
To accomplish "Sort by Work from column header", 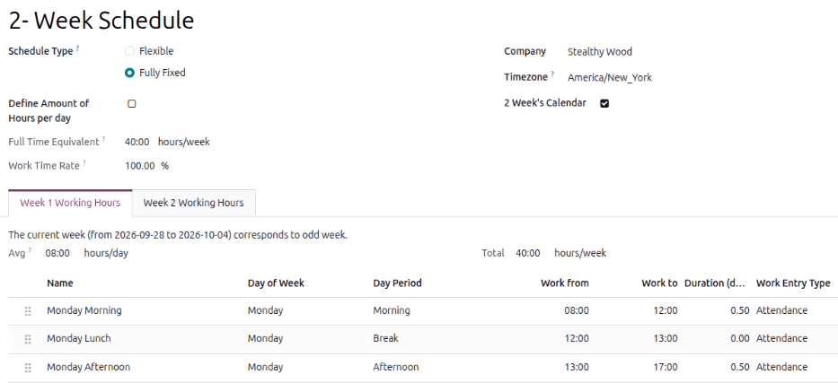I will pyautogui.click(x=565, y=283).
